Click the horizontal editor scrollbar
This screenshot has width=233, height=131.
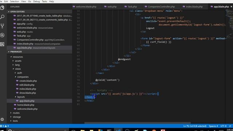138,123
